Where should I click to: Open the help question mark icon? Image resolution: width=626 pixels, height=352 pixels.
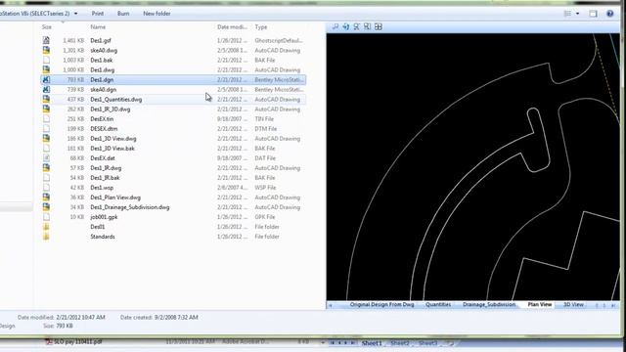(x=609, y=14)
